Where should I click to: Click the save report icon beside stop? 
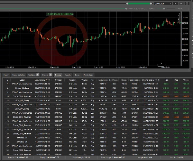[x=187, y=4]
